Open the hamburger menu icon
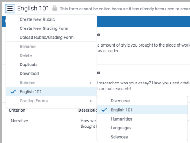The height and width of the screenshot is (143, 190). (10, 9)
